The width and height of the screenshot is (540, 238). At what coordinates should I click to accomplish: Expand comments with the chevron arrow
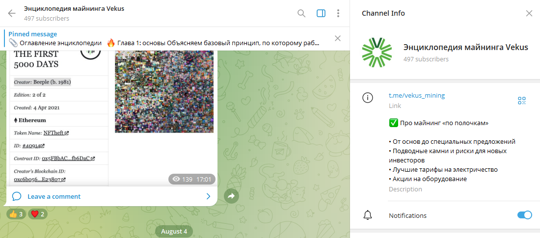pos(208,196)
